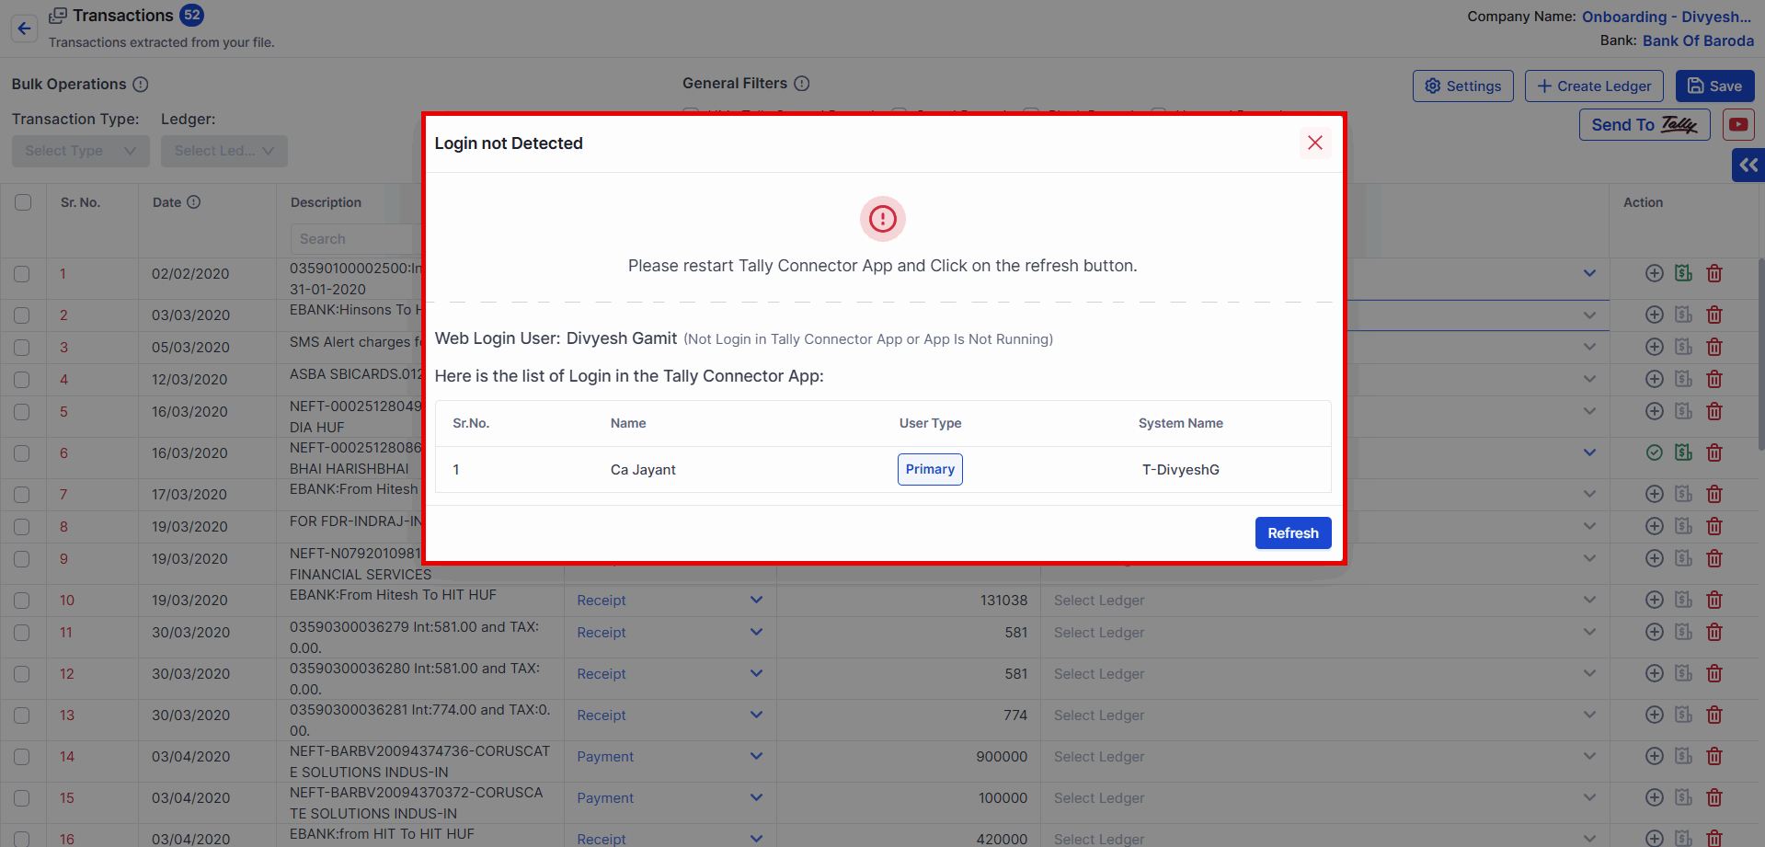The height and width of the screenshot is (847, 1765).
Task: Click the Bank Of Baroda link
Action: pos(1698,40)
